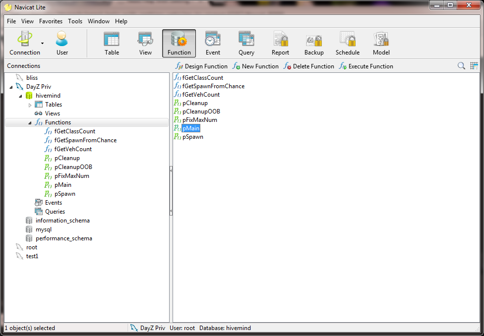Open the User manager icon
The height and width of the screenshot is (336, 484).
[x=62, y=43]
